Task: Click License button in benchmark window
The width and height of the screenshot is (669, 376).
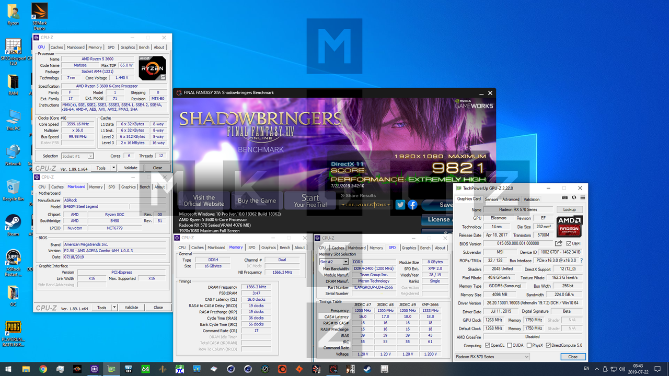Action: click(437, 219)
